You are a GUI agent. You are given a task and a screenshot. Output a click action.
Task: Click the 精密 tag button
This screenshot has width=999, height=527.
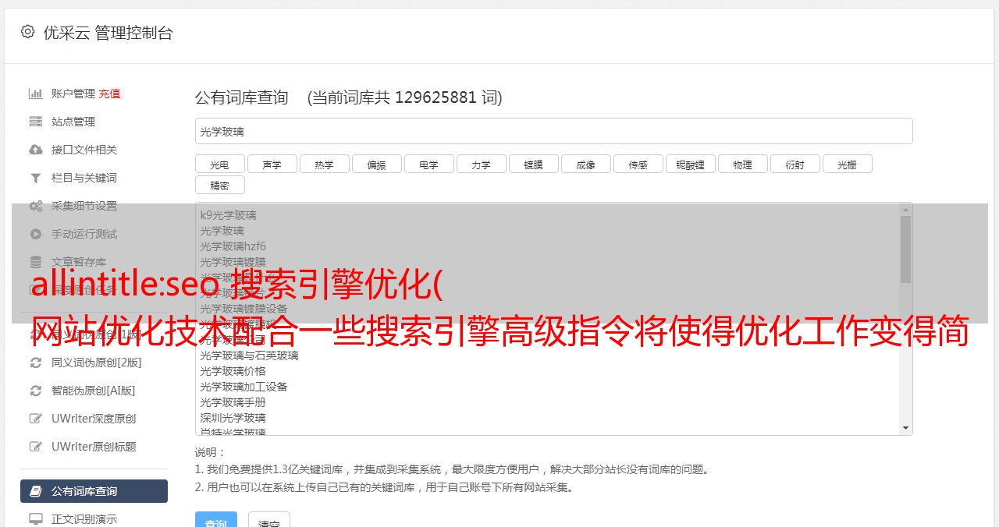click(x=219, y=185)
